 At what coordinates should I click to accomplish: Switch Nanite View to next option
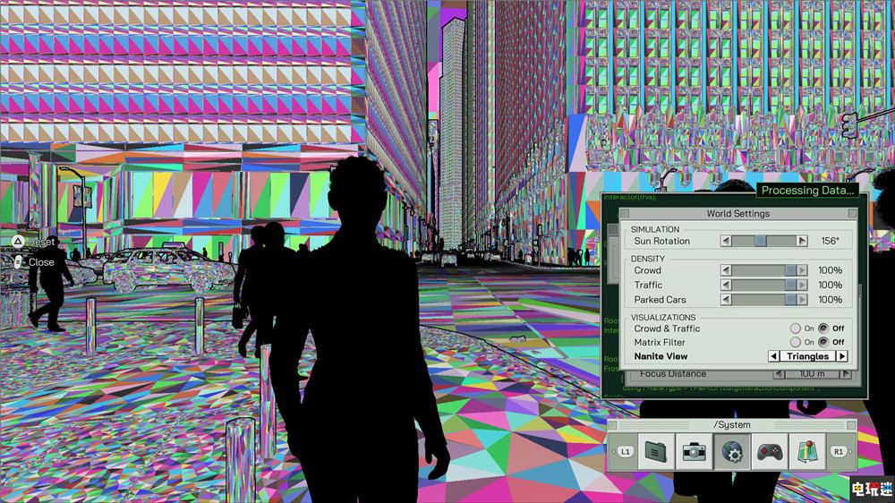pos(842,356)
